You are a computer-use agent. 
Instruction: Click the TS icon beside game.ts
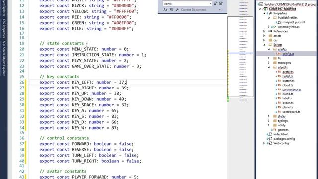point(275,130)
